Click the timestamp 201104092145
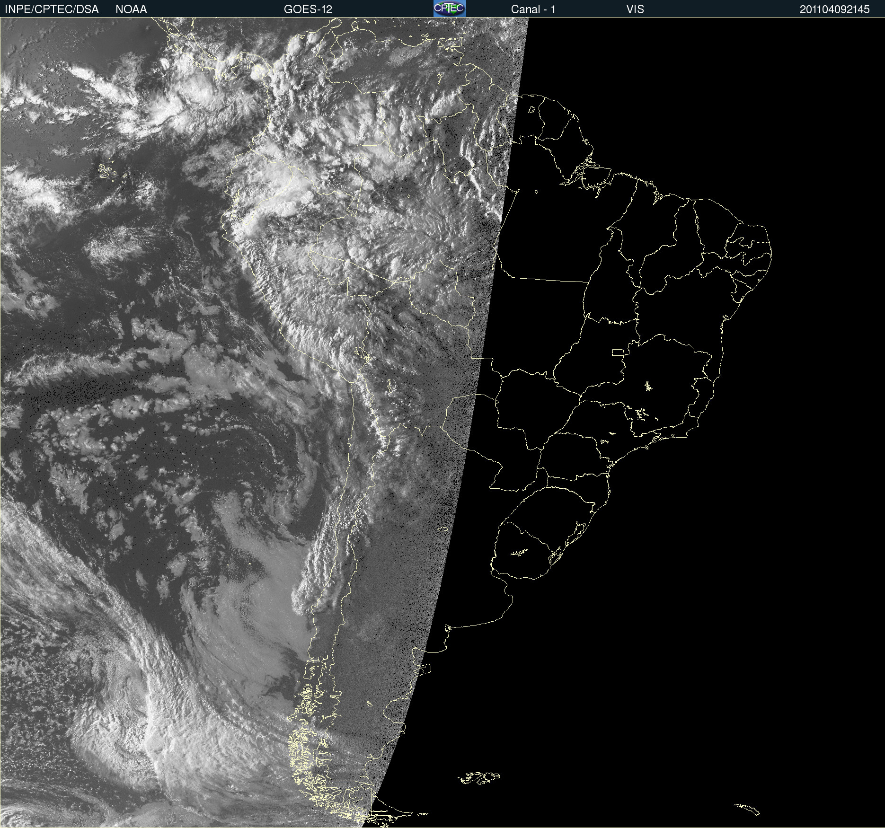885x828 pixels. [x=835, y=9]
